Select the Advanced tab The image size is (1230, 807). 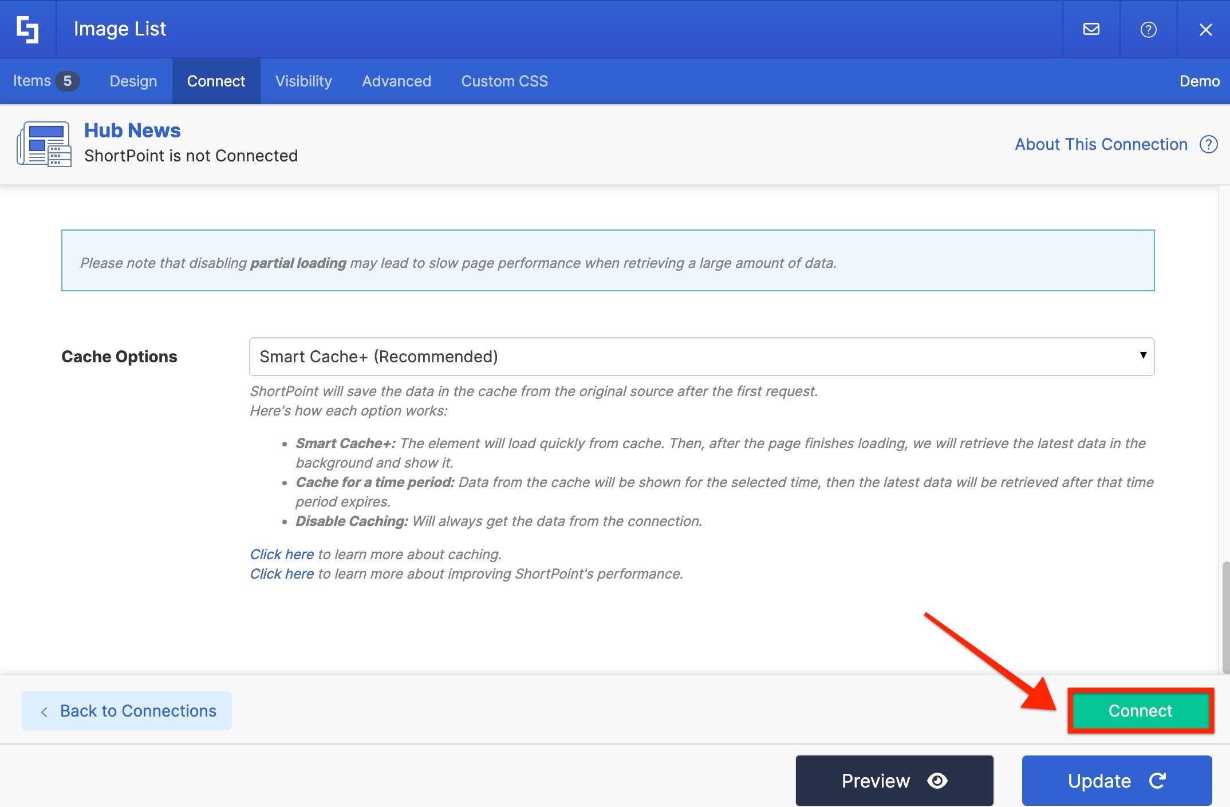[x=396, y=81]
